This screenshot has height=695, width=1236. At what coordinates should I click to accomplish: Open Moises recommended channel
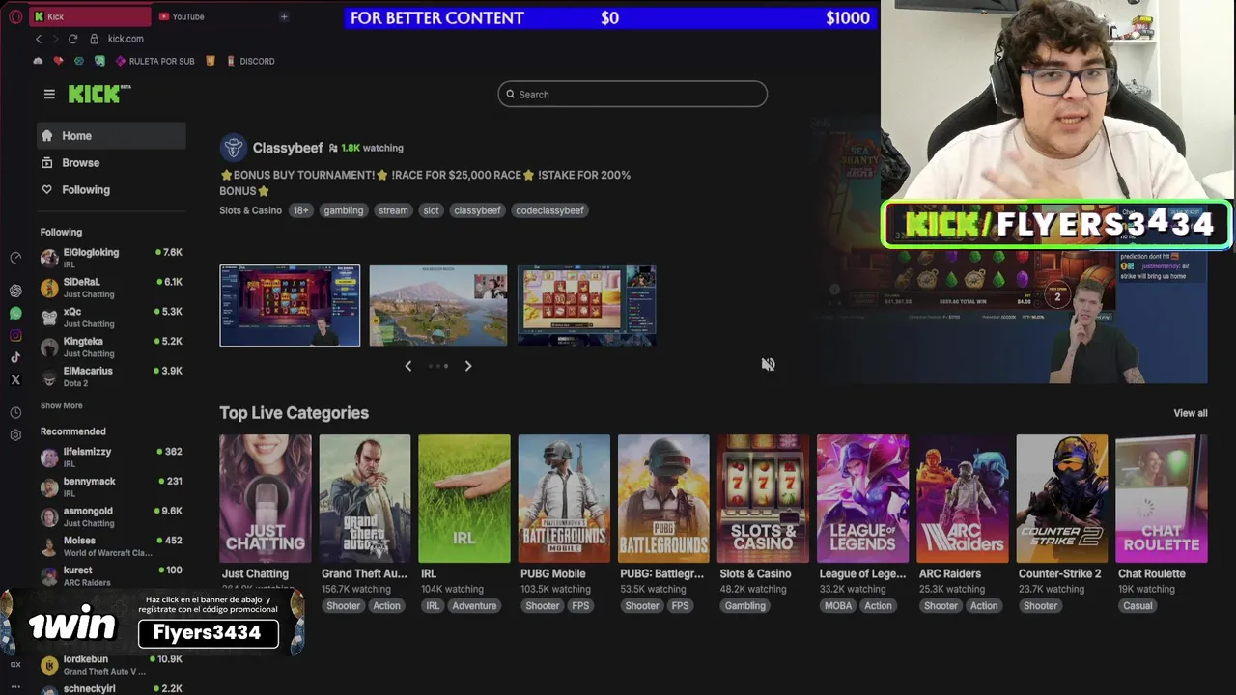[x=111, y=546]
